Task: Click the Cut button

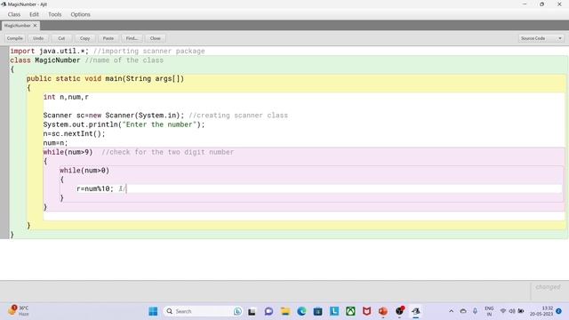Action: coord(61,38)
